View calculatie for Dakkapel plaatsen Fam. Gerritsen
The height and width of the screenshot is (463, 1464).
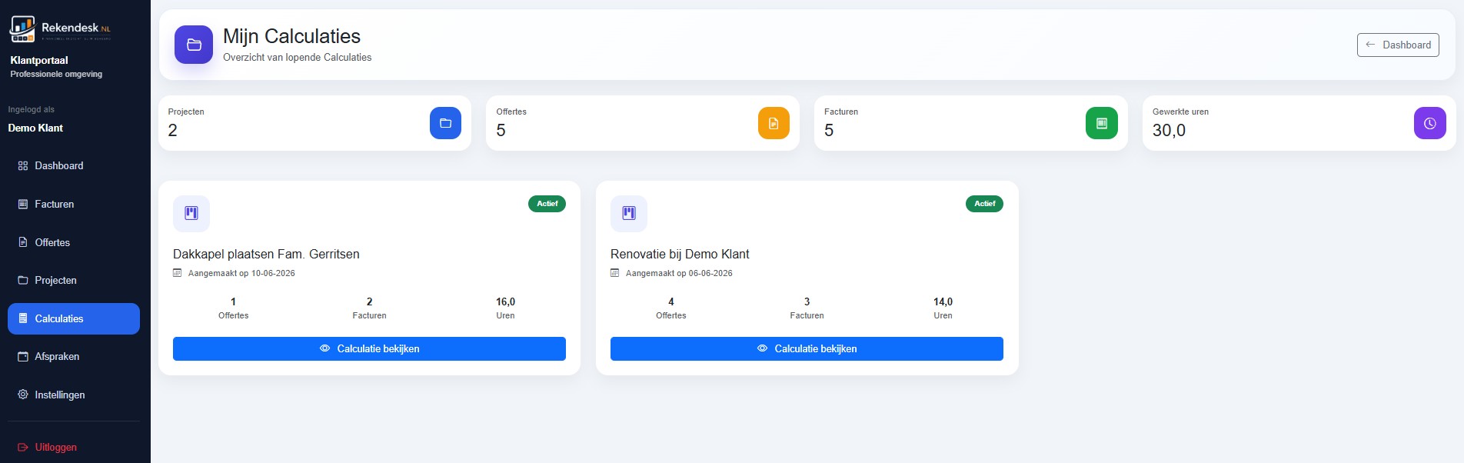coord(369,348)
